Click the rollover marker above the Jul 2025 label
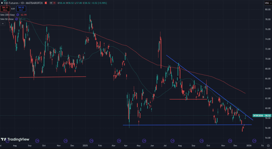The height and width of the screenshot is (149, 272). (x=173, y=141)
